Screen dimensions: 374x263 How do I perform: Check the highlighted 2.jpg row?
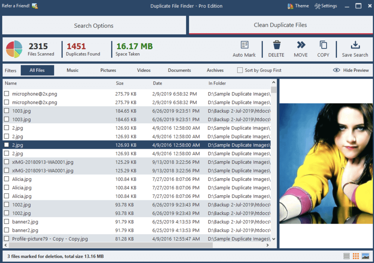pyautogui.click(x=6, y=145)
